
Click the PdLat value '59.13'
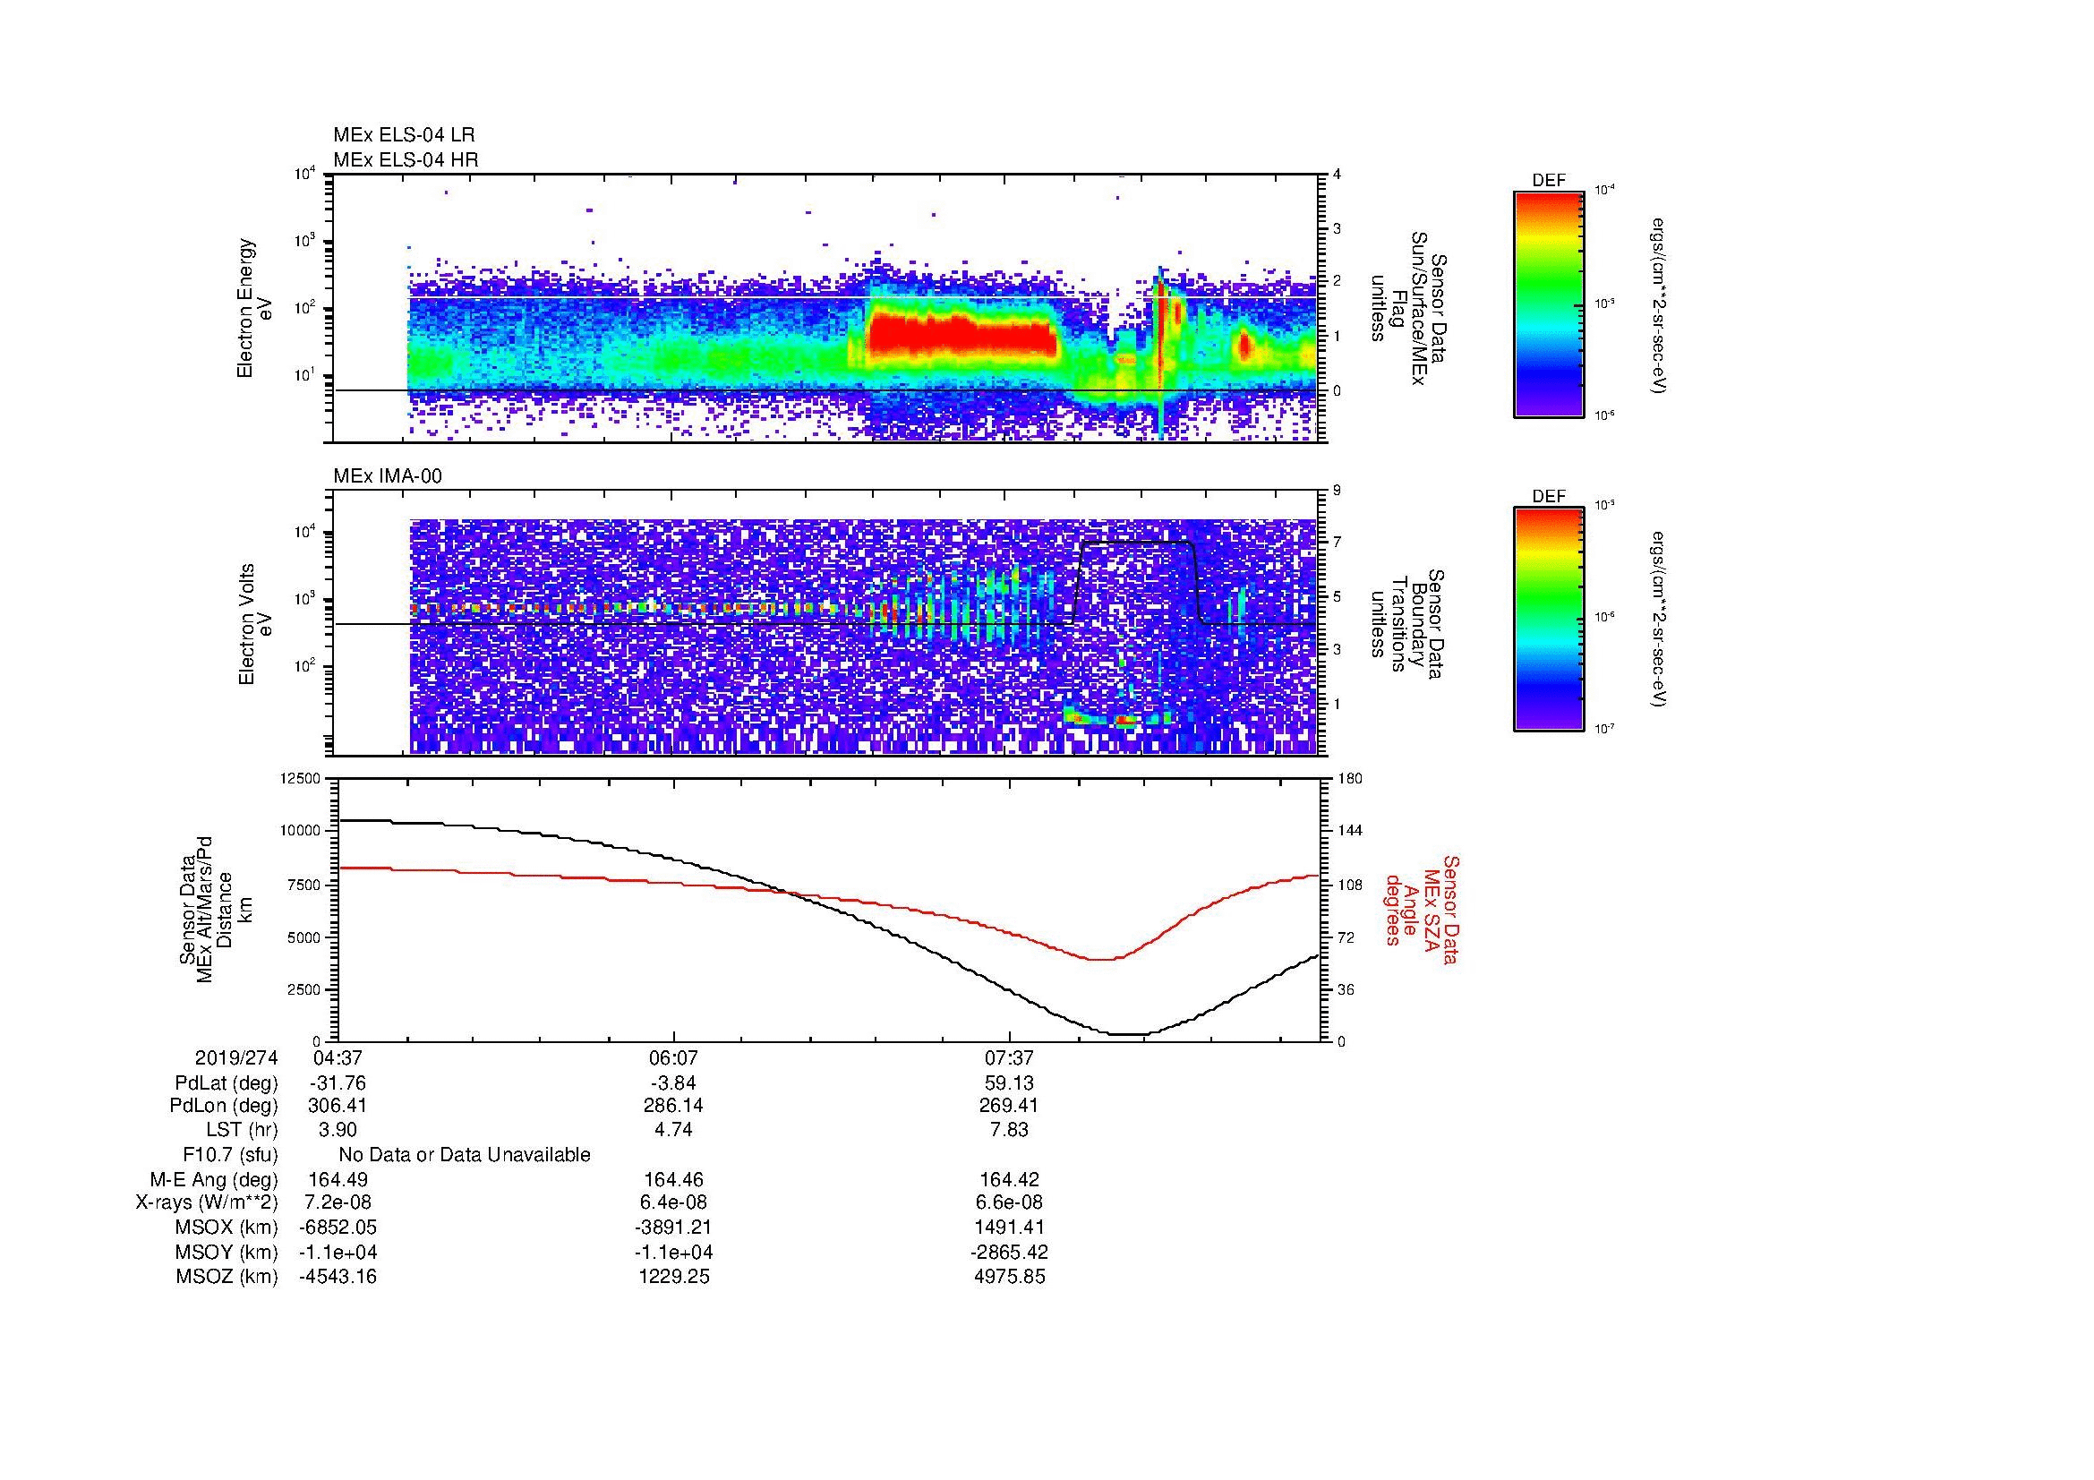click(1009, 1083)
